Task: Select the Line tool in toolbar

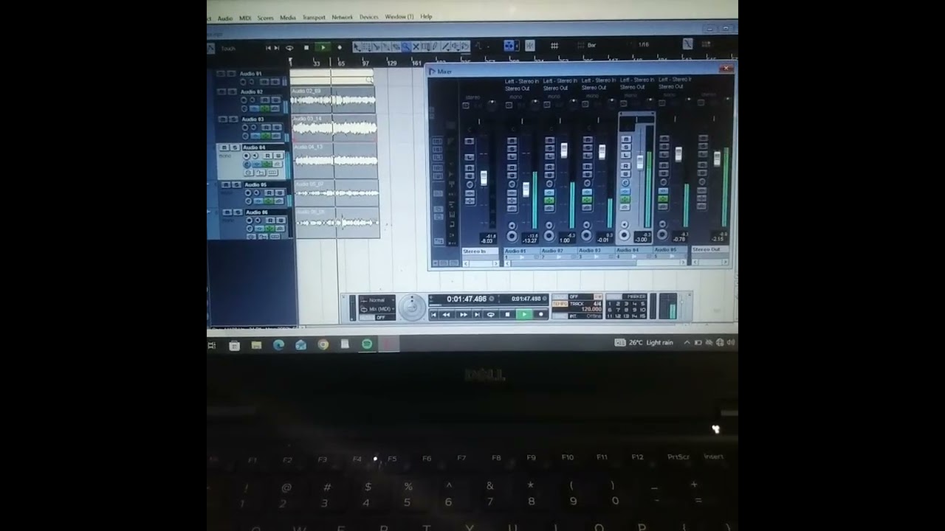Action: coord(446,47)
